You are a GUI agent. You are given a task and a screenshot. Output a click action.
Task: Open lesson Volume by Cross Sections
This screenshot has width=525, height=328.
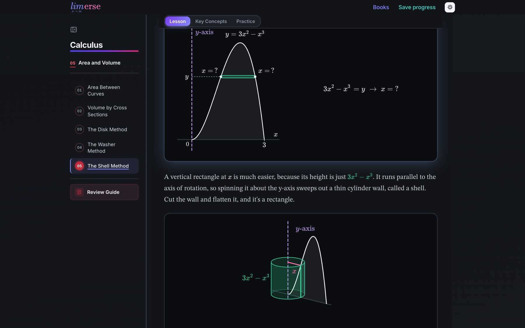click(104, 111)
